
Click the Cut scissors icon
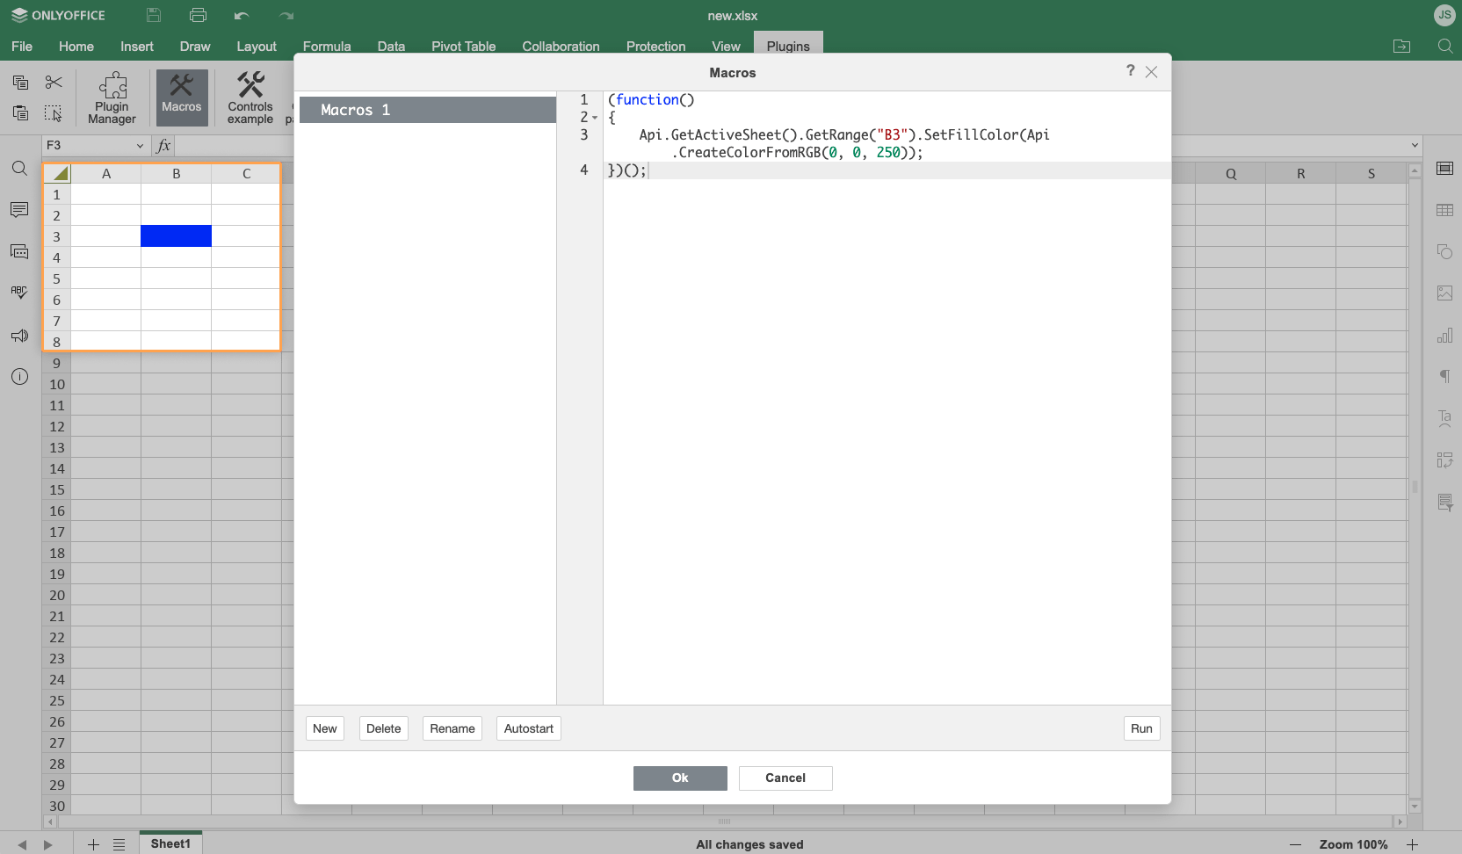click(54, 83)
